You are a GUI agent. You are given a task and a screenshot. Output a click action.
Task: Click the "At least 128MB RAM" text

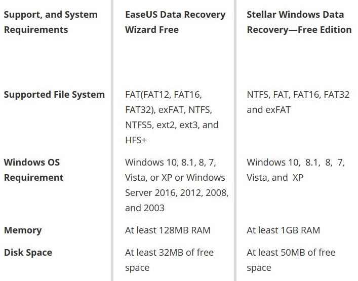(x=168, y=230)
